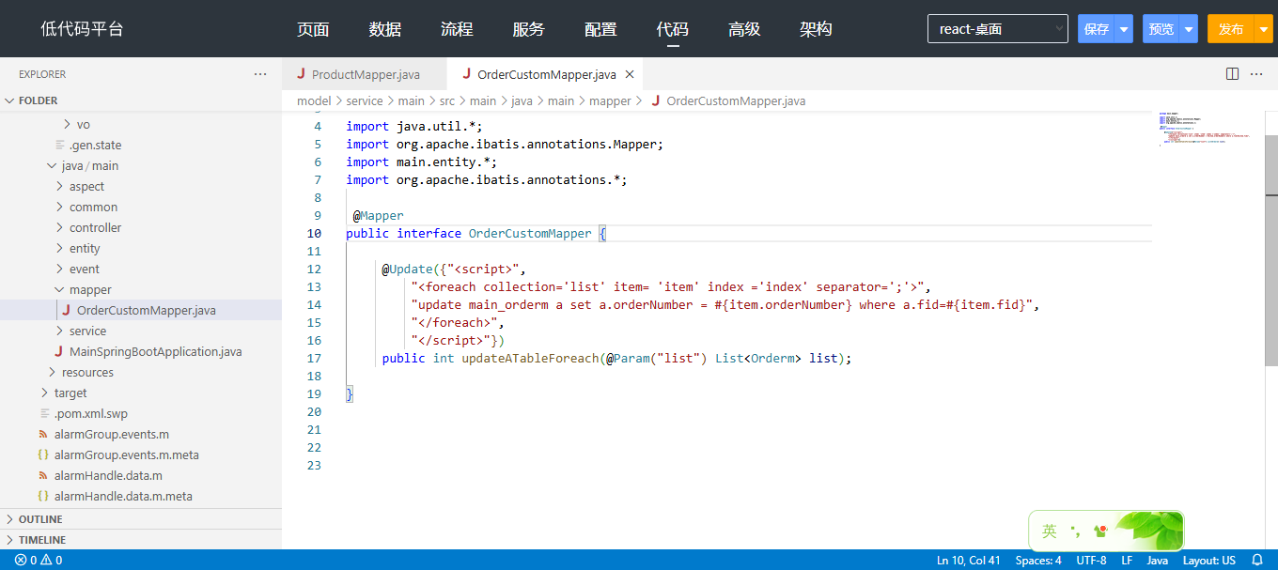Click the notifications bell in status bar

pyautogui.click(x=1257, y=560)
